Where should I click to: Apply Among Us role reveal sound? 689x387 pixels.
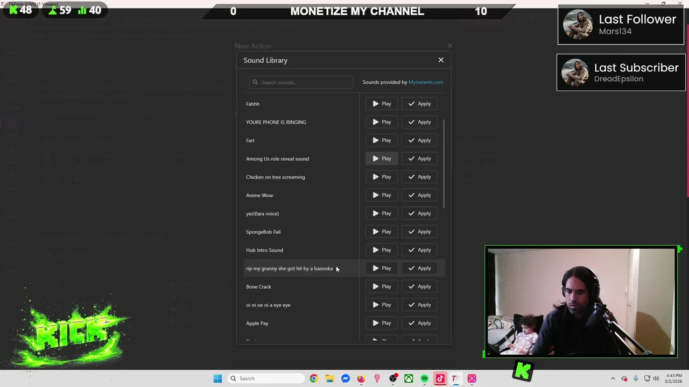[419, 159]
